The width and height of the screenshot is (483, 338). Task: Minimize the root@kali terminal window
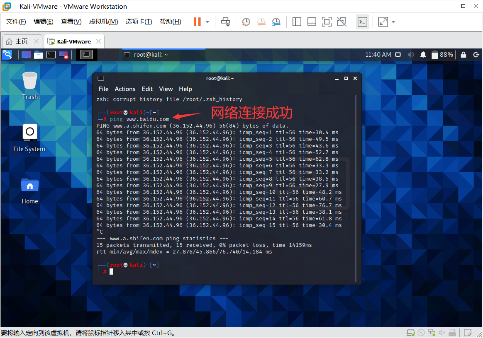point(337,78)
